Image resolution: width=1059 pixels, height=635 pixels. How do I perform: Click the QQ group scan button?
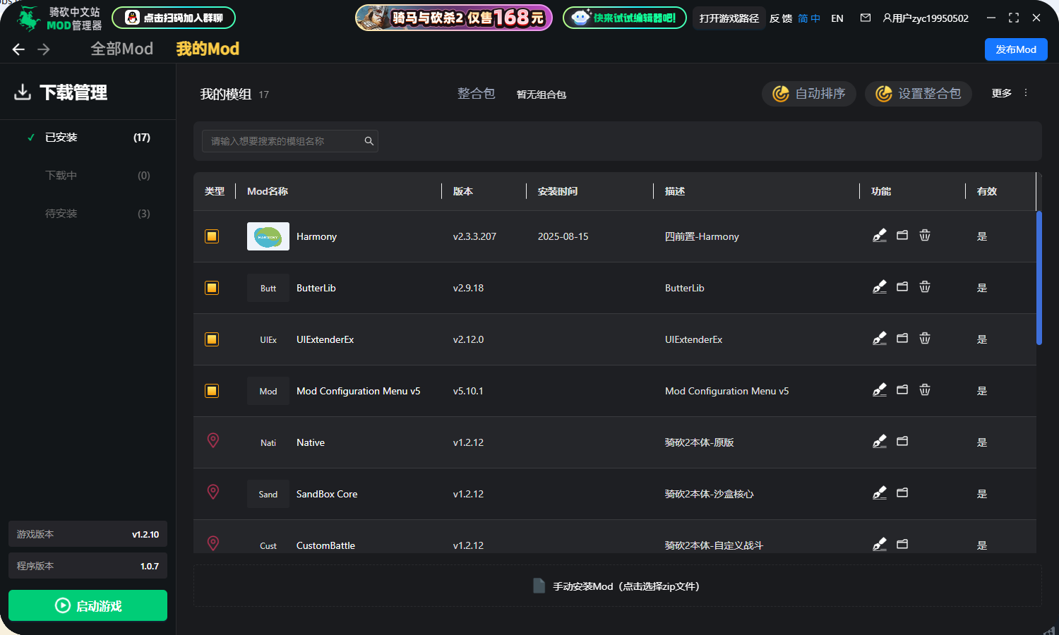pyautogui.click(x=174, y=18)
